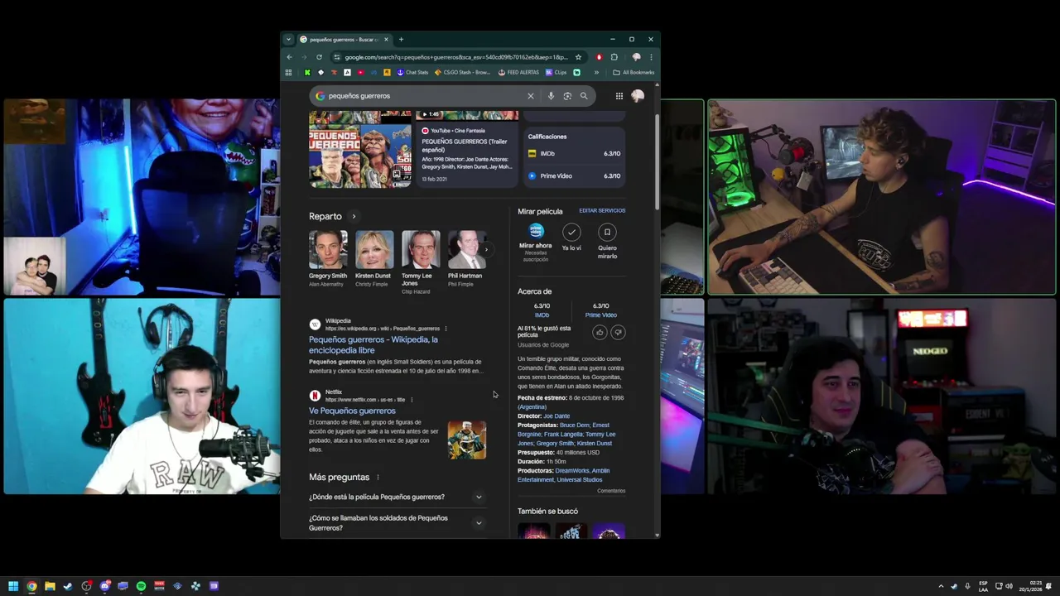Open the Chrome three-dot menu
The image size is (1060, 596).
pos(651,57)
